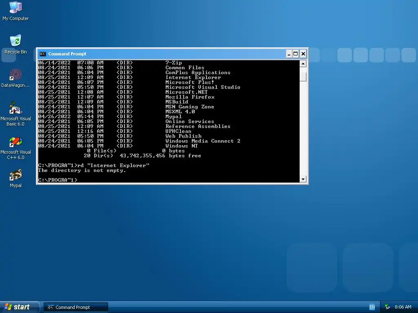
Task: Select the Mypal browser shortcut
Action: coord(16,179)
